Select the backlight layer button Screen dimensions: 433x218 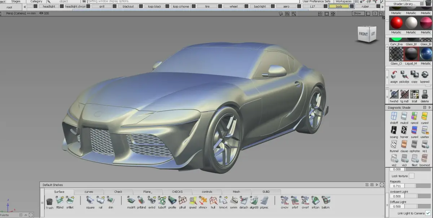tap(260, 6)
